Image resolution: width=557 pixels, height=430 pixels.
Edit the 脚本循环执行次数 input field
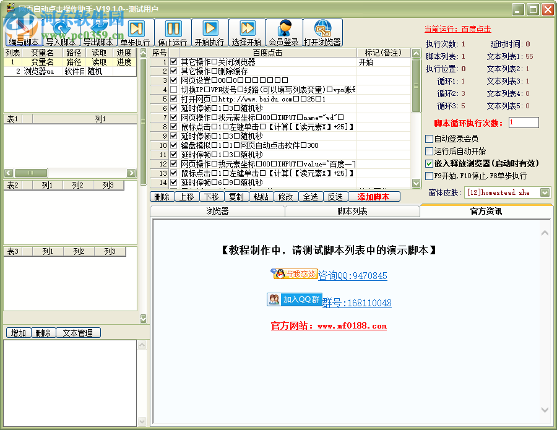[523, 123]
